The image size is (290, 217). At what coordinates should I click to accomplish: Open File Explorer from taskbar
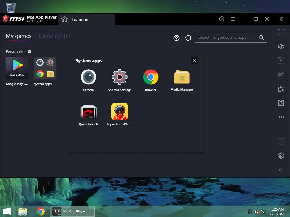pos(23,212)
